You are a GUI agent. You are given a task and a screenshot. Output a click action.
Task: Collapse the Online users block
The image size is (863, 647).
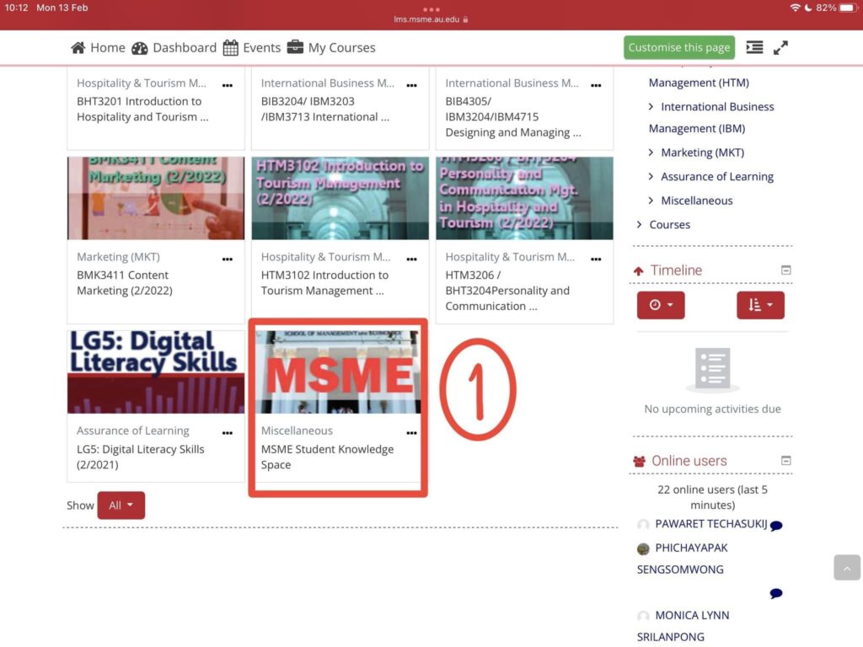pos(785,461)
